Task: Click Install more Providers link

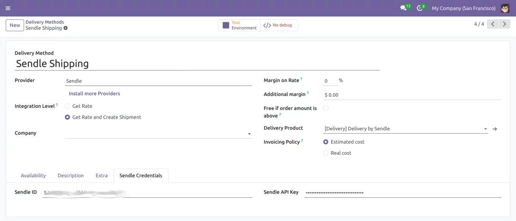Action: [95, 93]
